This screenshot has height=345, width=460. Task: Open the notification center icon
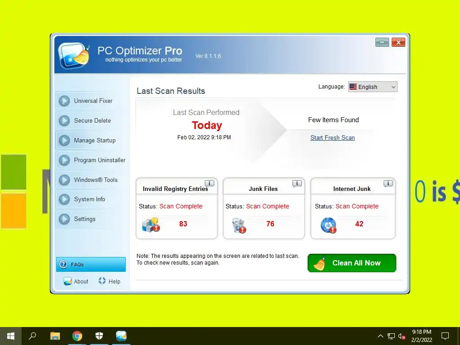(445, 336)
